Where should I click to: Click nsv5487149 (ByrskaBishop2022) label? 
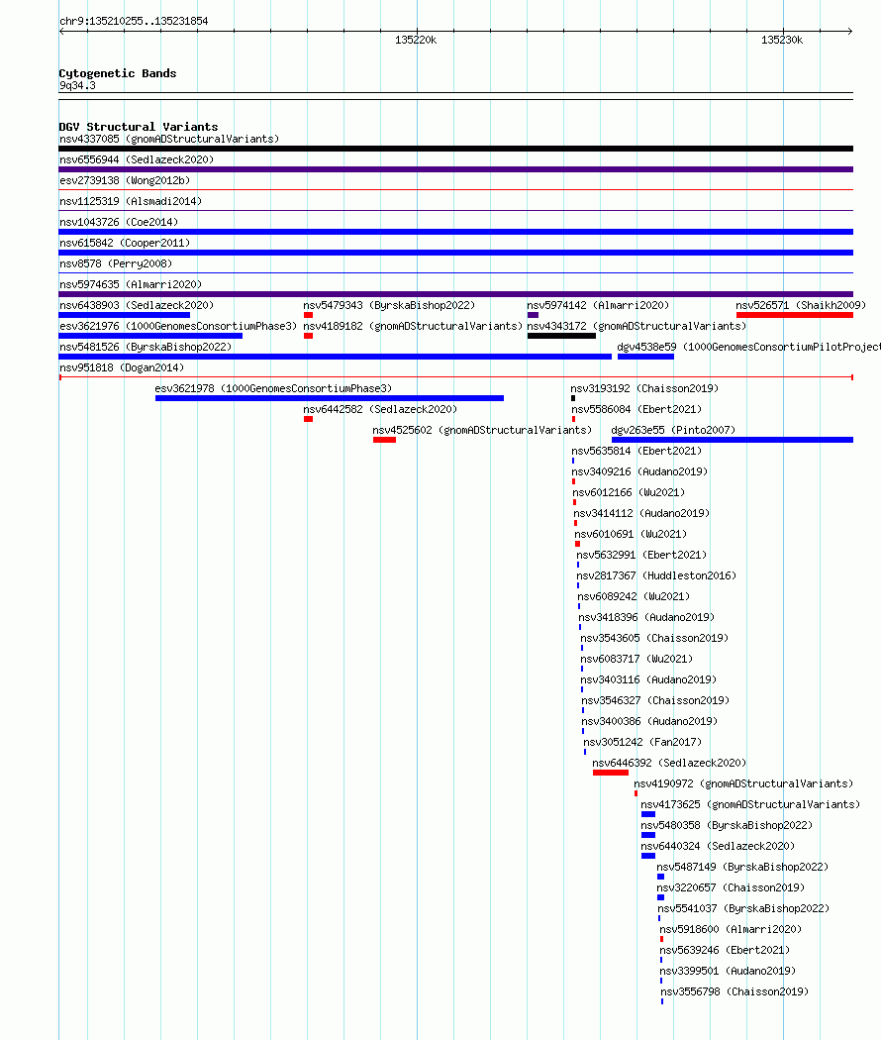(742, 867)
